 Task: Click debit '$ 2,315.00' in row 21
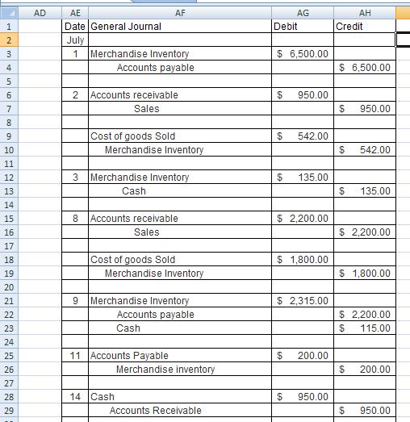point(303,301)
